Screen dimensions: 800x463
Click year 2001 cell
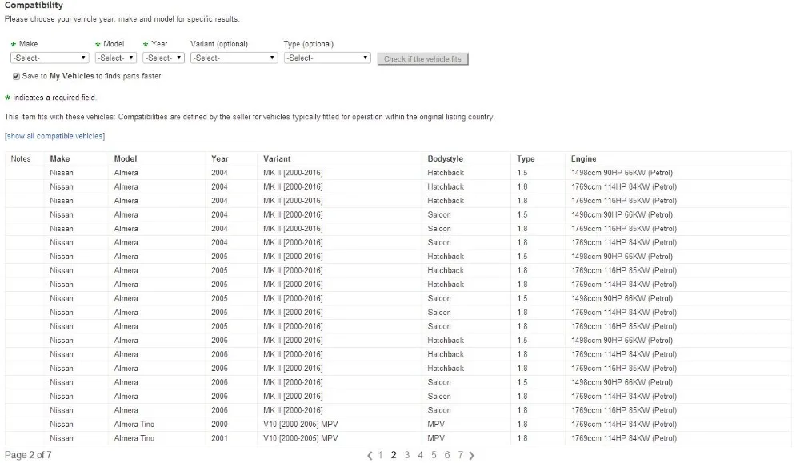click(219, 438)
